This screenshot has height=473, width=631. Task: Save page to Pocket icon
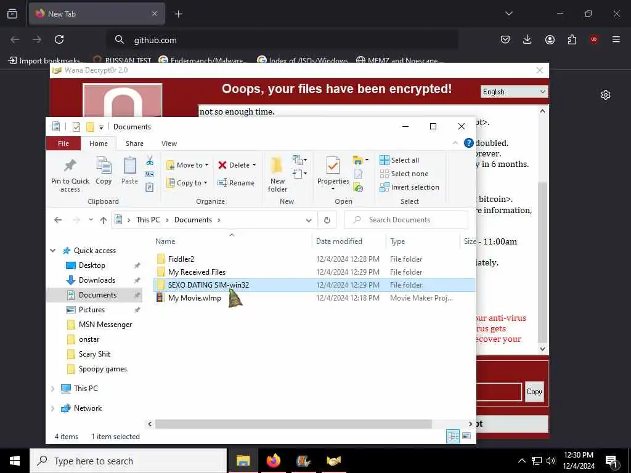(x=505, y=39)
